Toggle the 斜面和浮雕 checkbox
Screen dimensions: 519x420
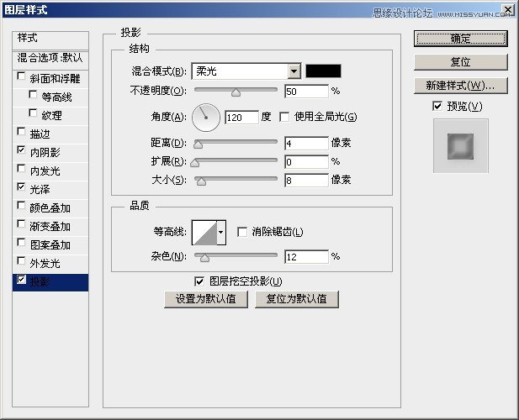tap(21, 76)
